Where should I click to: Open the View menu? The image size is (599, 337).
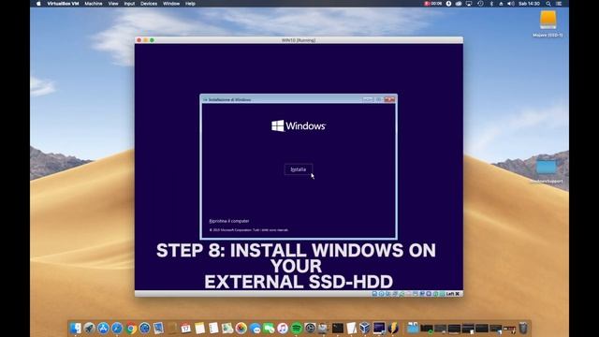point(113,4)
